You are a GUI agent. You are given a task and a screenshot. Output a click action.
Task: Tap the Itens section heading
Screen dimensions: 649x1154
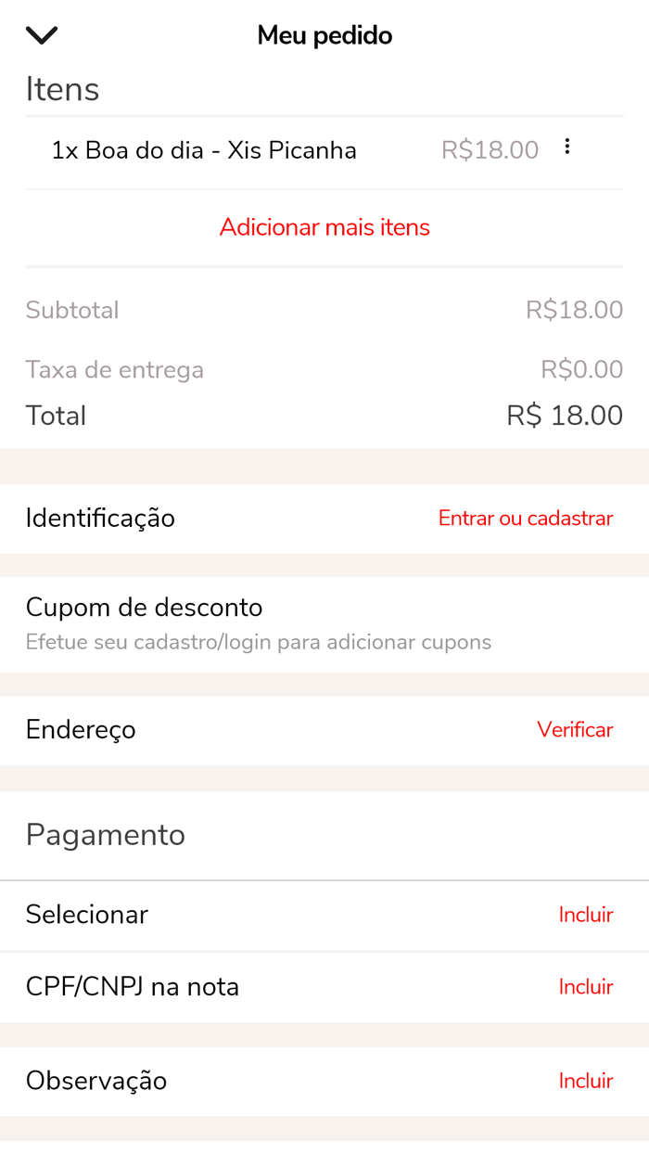coord(61,88)
